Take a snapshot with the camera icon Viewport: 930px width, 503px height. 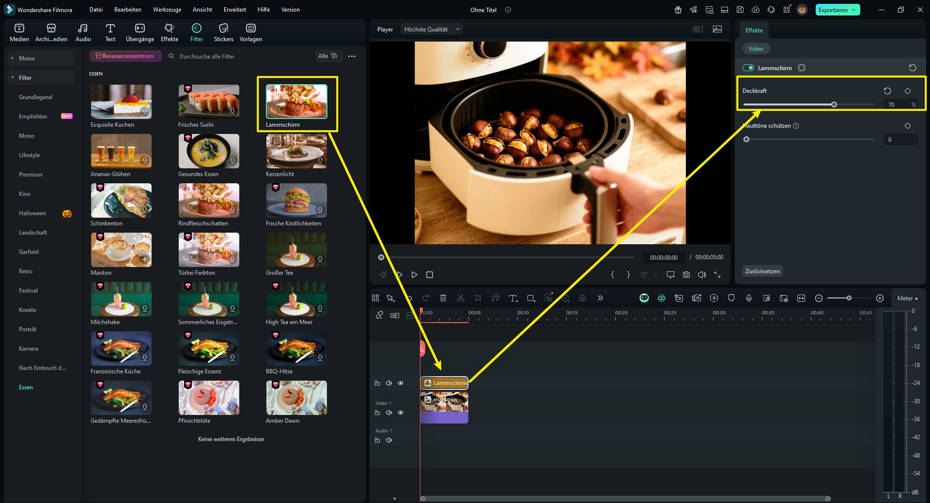[x=686, y=275]
